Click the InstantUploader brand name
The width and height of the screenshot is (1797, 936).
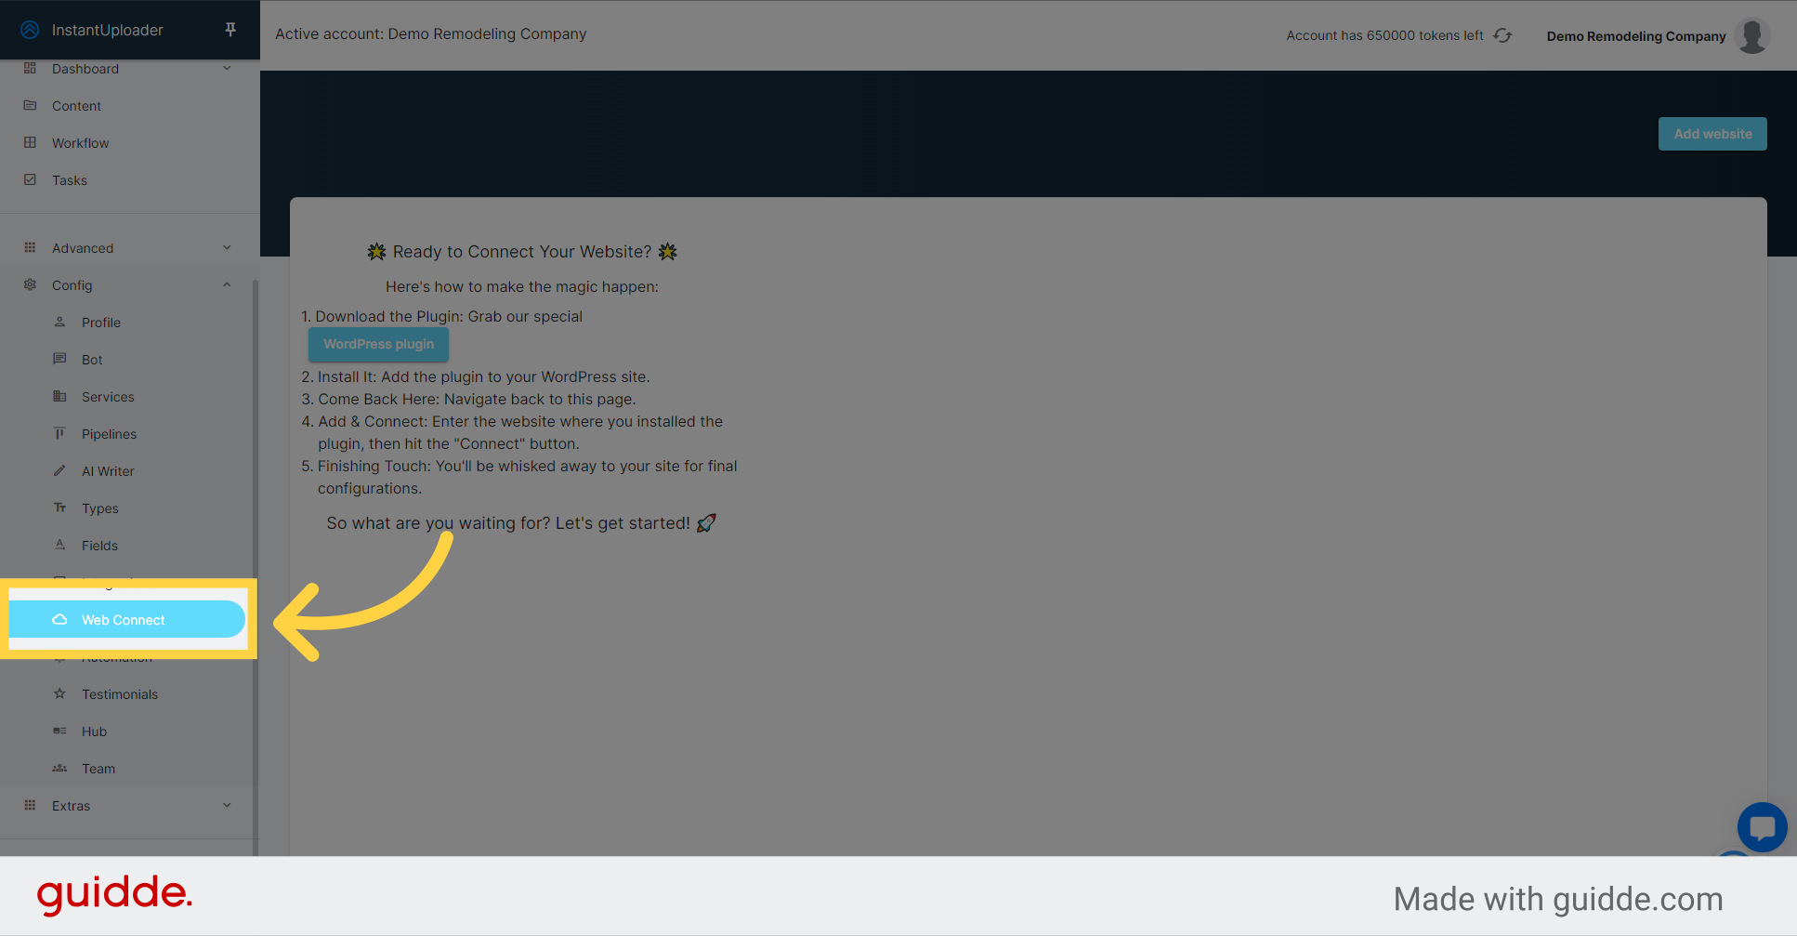[x=107, y=30]
